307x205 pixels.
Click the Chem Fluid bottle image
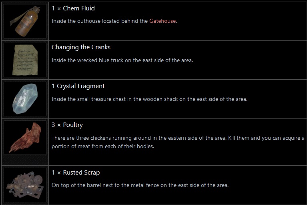25,21
